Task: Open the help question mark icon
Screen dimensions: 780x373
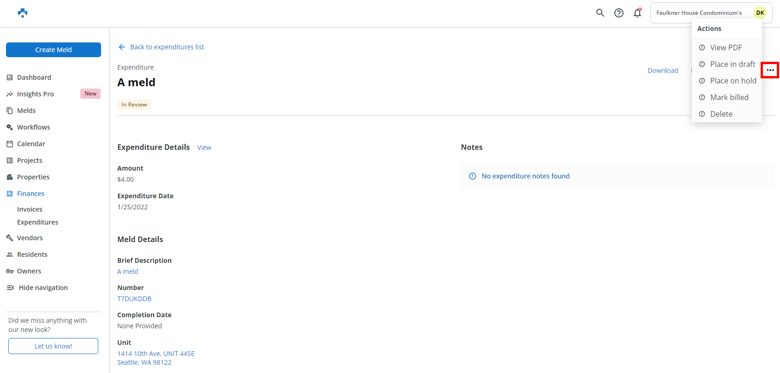Action: point(619,13)
